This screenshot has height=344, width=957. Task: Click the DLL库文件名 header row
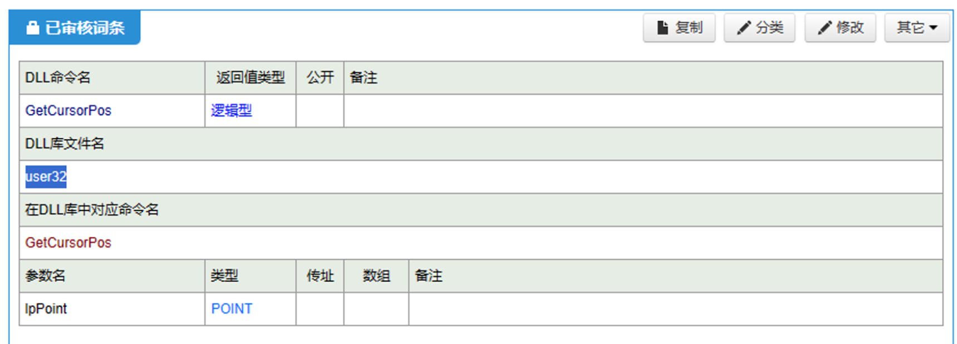tap(481, 144)
